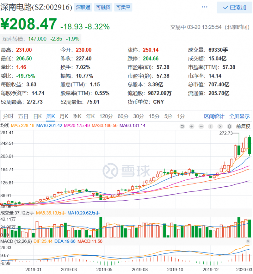Zoom in on chart with plus icon
253x274 pixels.
[x=191, y=126]
